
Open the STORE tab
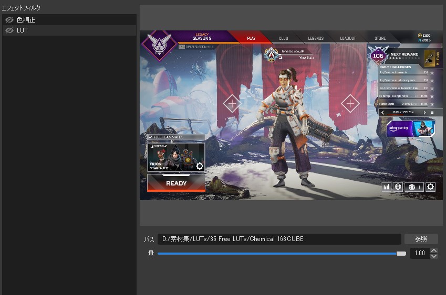(x=380, y=38)
